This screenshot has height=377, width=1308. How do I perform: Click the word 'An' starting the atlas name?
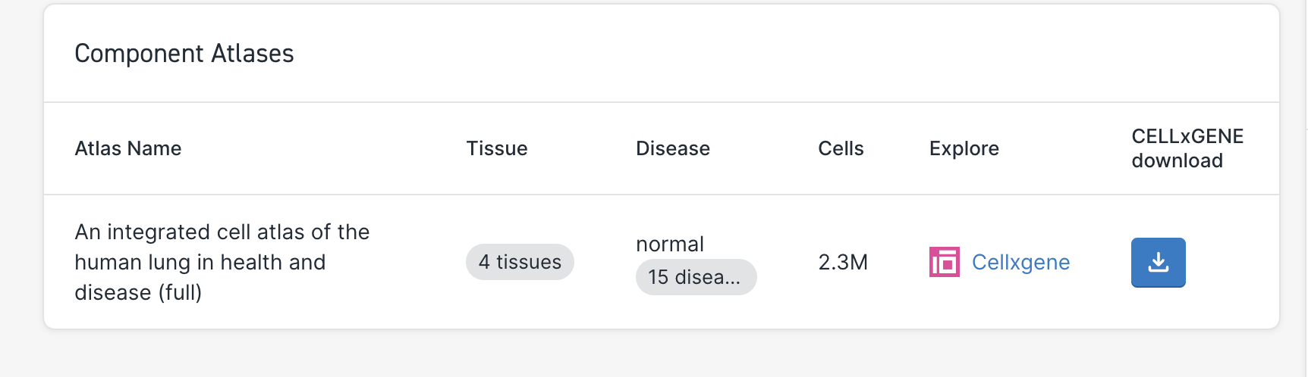coord(87,232)
